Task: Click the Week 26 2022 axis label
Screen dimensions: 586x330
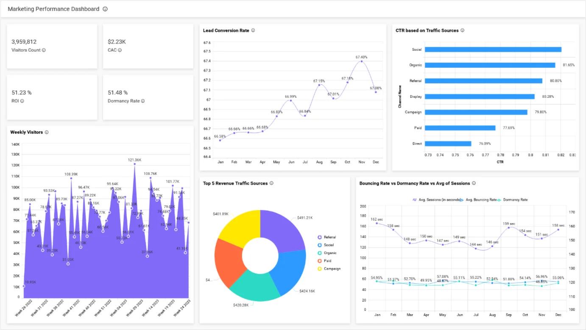Action: [x=23, y=308]
